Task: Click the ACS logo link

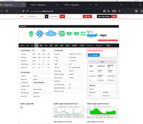Action: click(x=22, y=17)
